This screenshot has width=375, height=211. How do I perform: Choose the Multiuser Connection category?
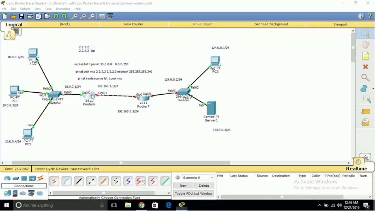(40, 193)
